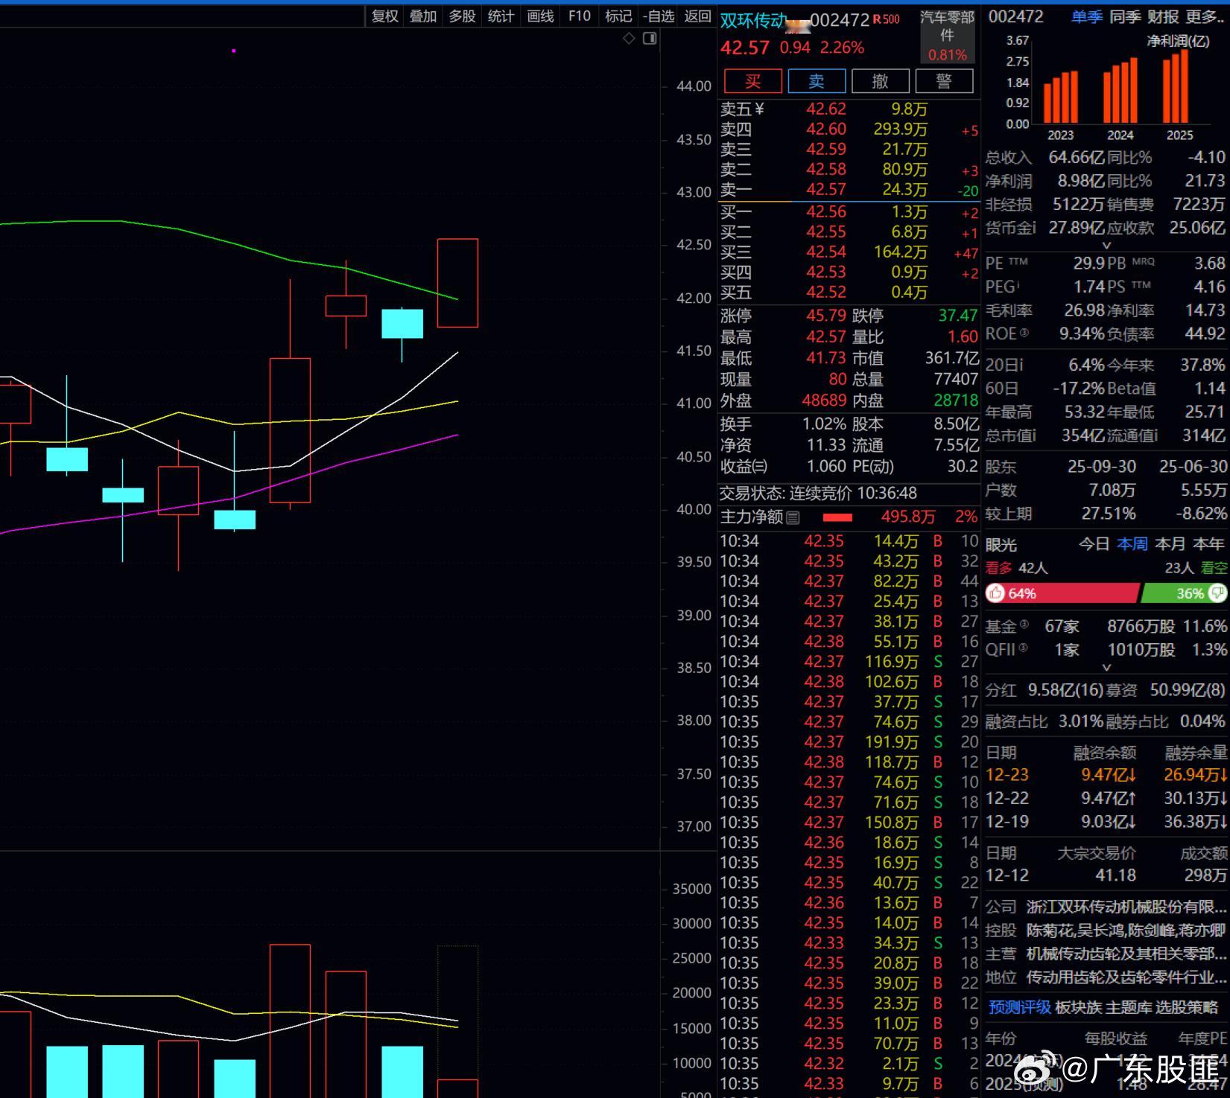Open the 汽车零部件 sector box
Screen dimensions: 1230x1098
(947, 35)
